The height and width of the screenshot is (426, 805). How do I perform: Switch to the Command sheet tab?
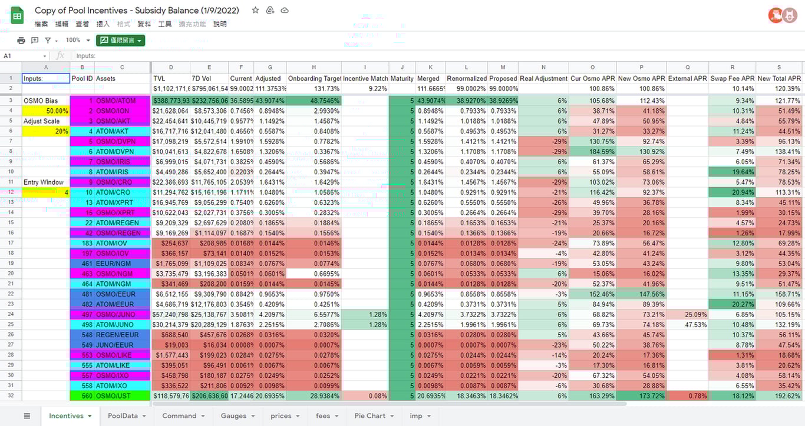(179, 415)
